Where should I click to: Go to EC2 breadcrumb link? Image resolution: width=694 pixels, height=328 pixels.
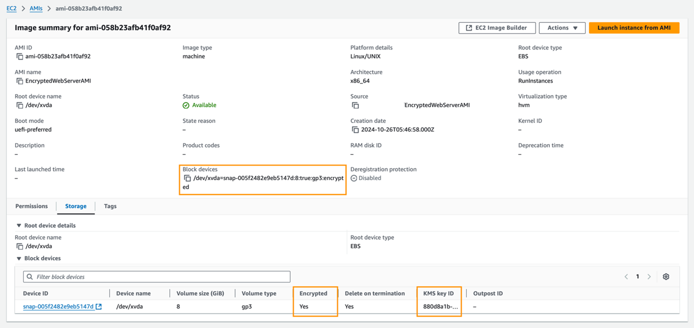click(x=11, y=8)
